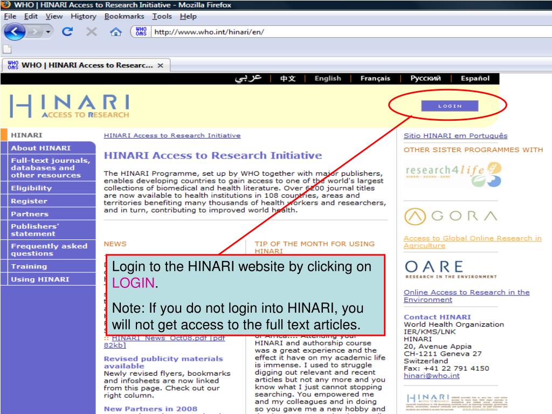Open the Bookmarks menu
The width and height of the screenshot is (552, 414).
125,16
